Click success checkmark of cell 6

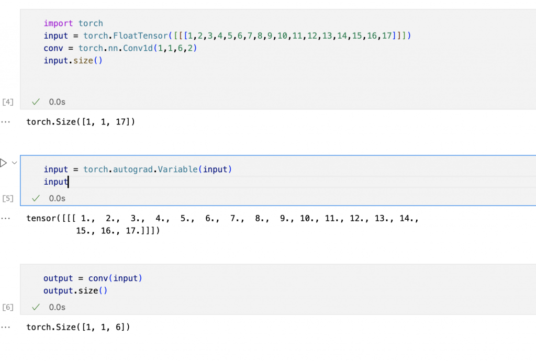36,307
